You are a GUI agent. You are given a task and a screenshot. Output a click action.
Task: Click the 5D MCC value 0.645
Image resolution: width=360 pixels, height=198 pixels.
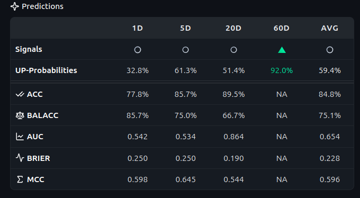pyautogui.click(x=185, y=179)
